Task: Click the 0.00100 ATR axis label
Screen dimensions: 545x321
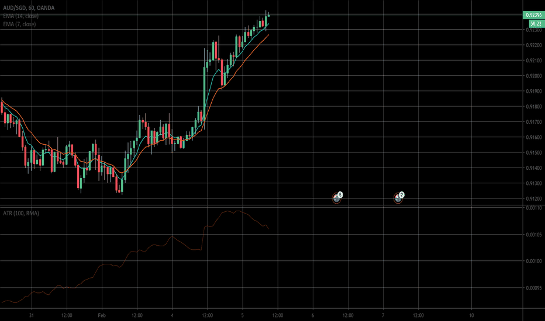Action: click(533, 261)
